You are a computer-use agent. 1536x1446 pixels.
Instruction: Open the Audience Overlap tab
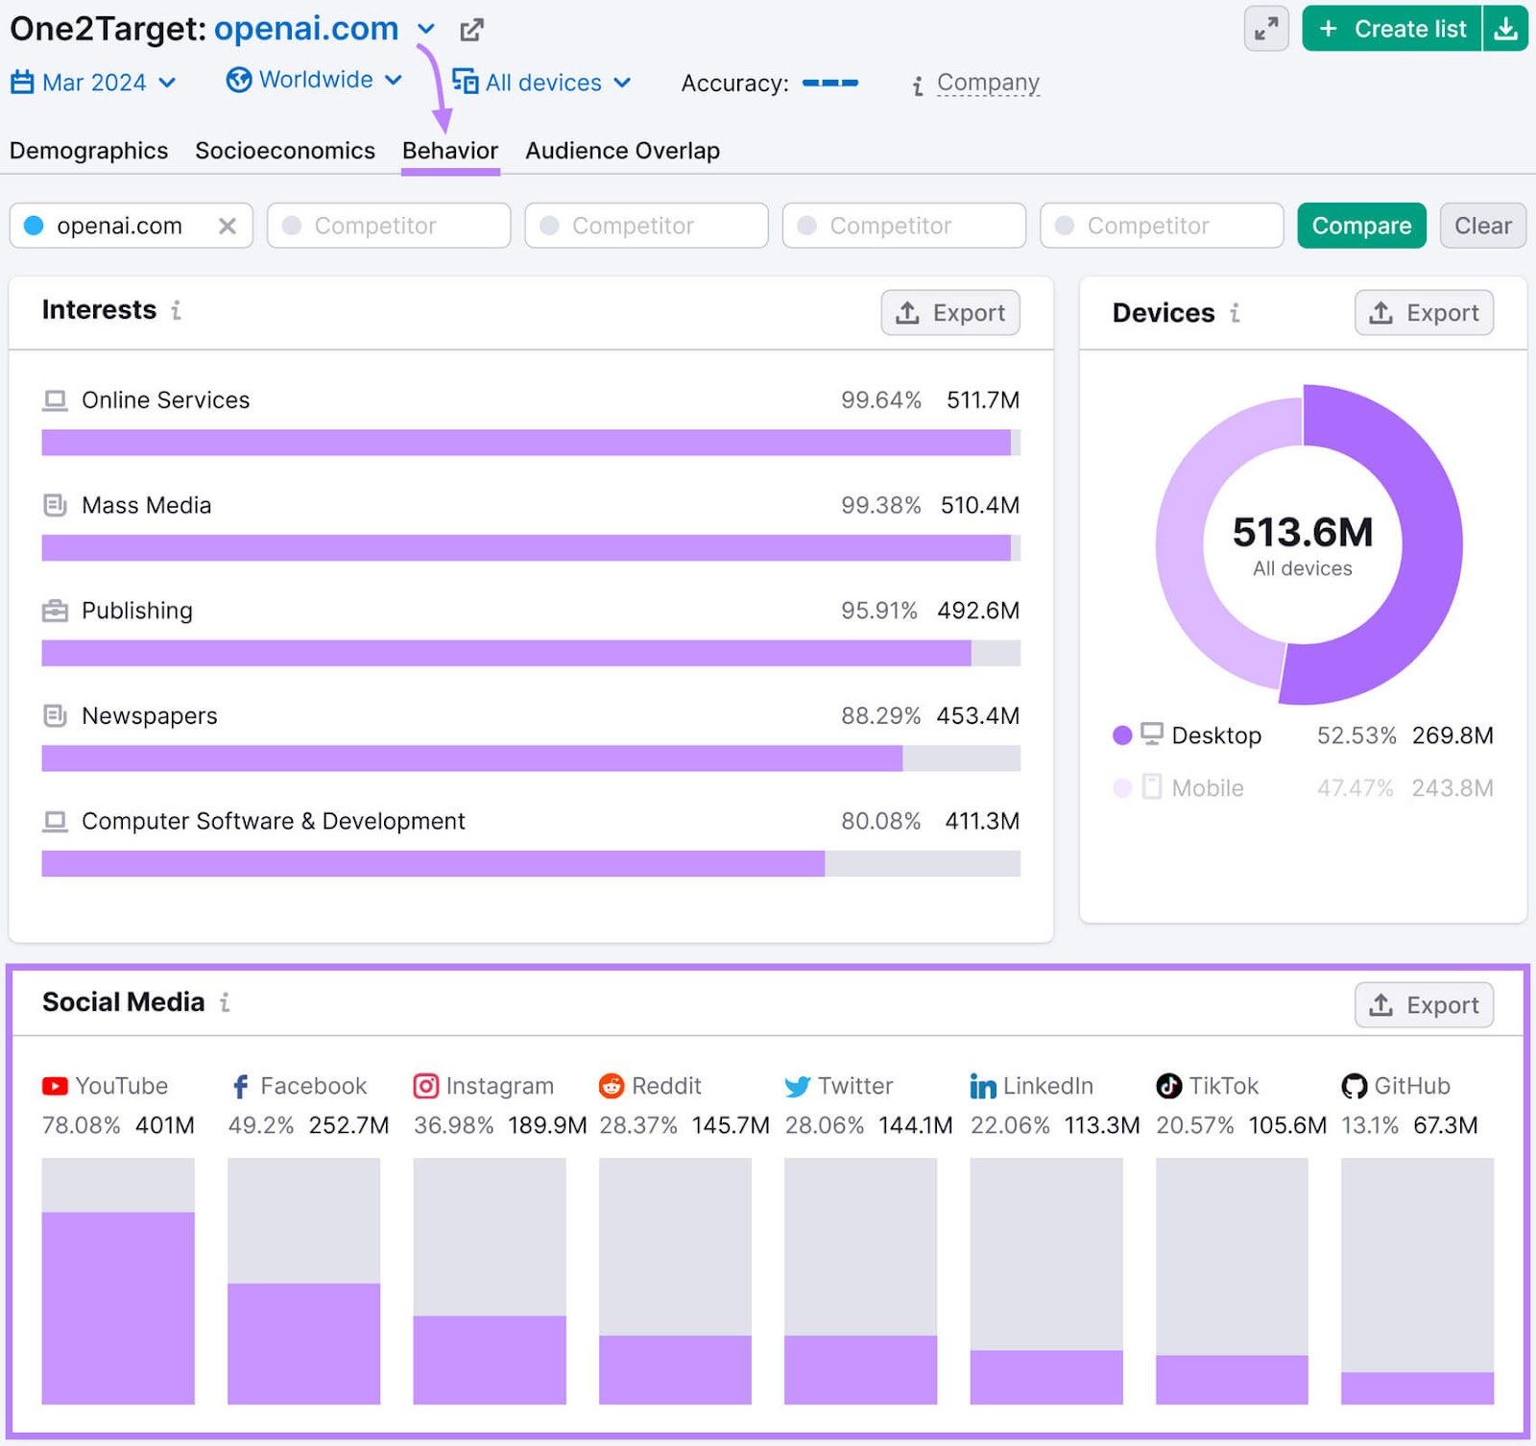pos(622,151)
